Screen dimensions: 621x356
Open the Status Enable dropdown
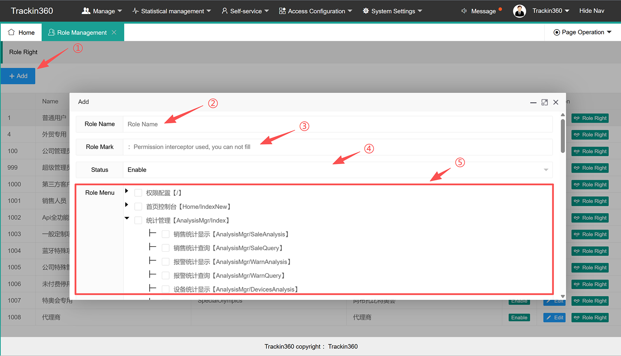tap(338, 170)
